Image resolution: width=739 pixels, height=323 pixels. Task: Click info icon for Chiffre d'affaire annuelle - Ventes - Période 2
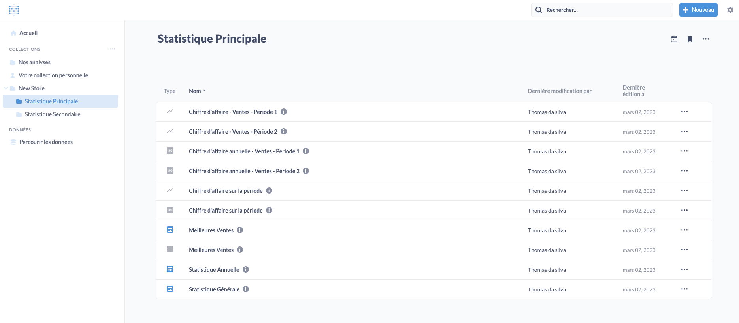(306, 171)
